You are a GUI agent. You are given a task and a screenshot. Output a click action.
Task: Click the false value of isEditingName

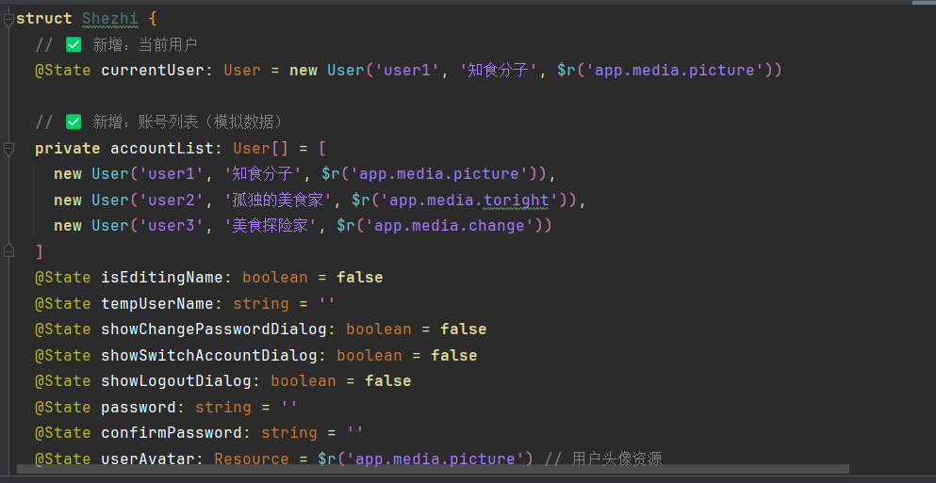[x=360, y=278]
